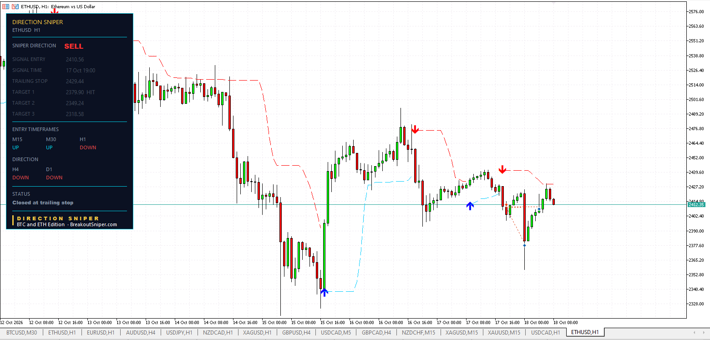710x340 pixels.
Task: Click the TARGET 1 value 2379.90 HIT
Action: pyautogui.click(x=81, y=92)
